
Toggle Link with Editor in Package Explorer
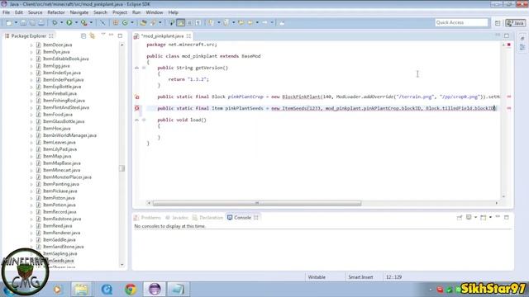92,35
